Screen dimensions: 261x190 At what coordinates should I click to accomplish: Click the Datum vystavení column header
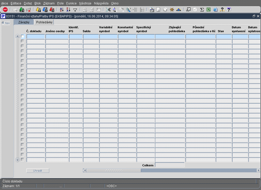pos(238,29)
